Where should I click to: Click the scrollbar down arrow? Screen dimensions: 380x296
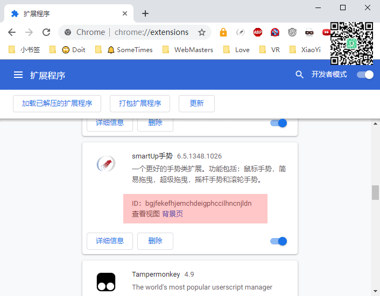tap(375, 291)
